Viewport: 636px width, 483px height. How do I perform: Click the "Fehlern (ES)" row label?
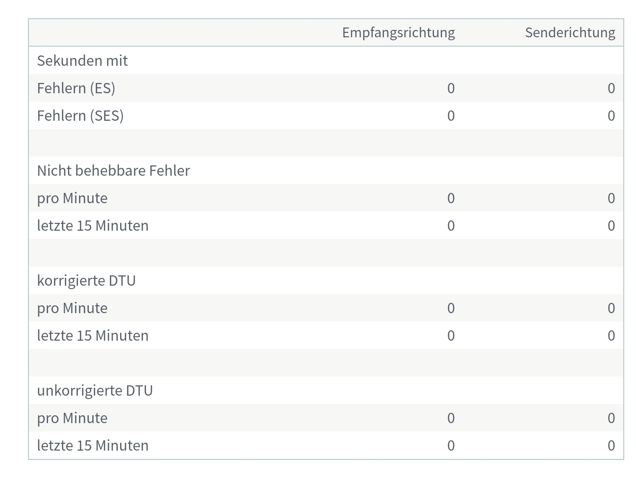pyautogui.click(x=76, y=88)
